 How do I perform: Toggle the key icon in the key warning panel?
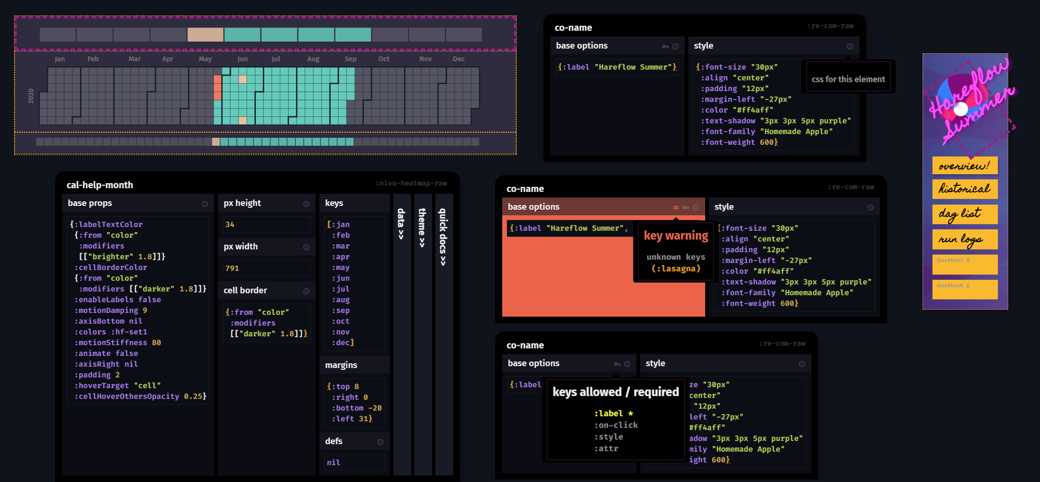click(x=686, y=207)
